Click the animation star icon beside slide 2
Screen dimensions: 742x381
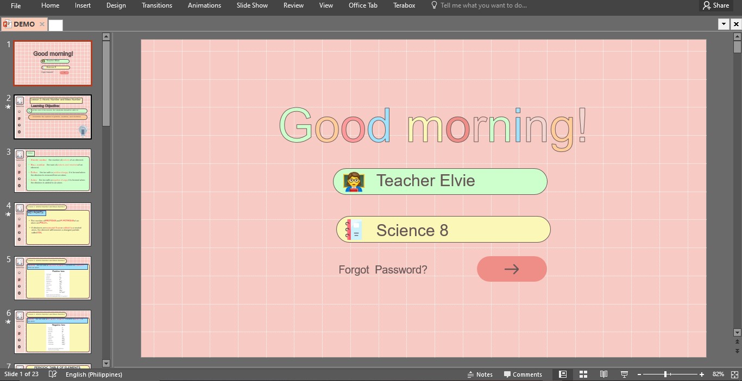(x=8, y=107)
